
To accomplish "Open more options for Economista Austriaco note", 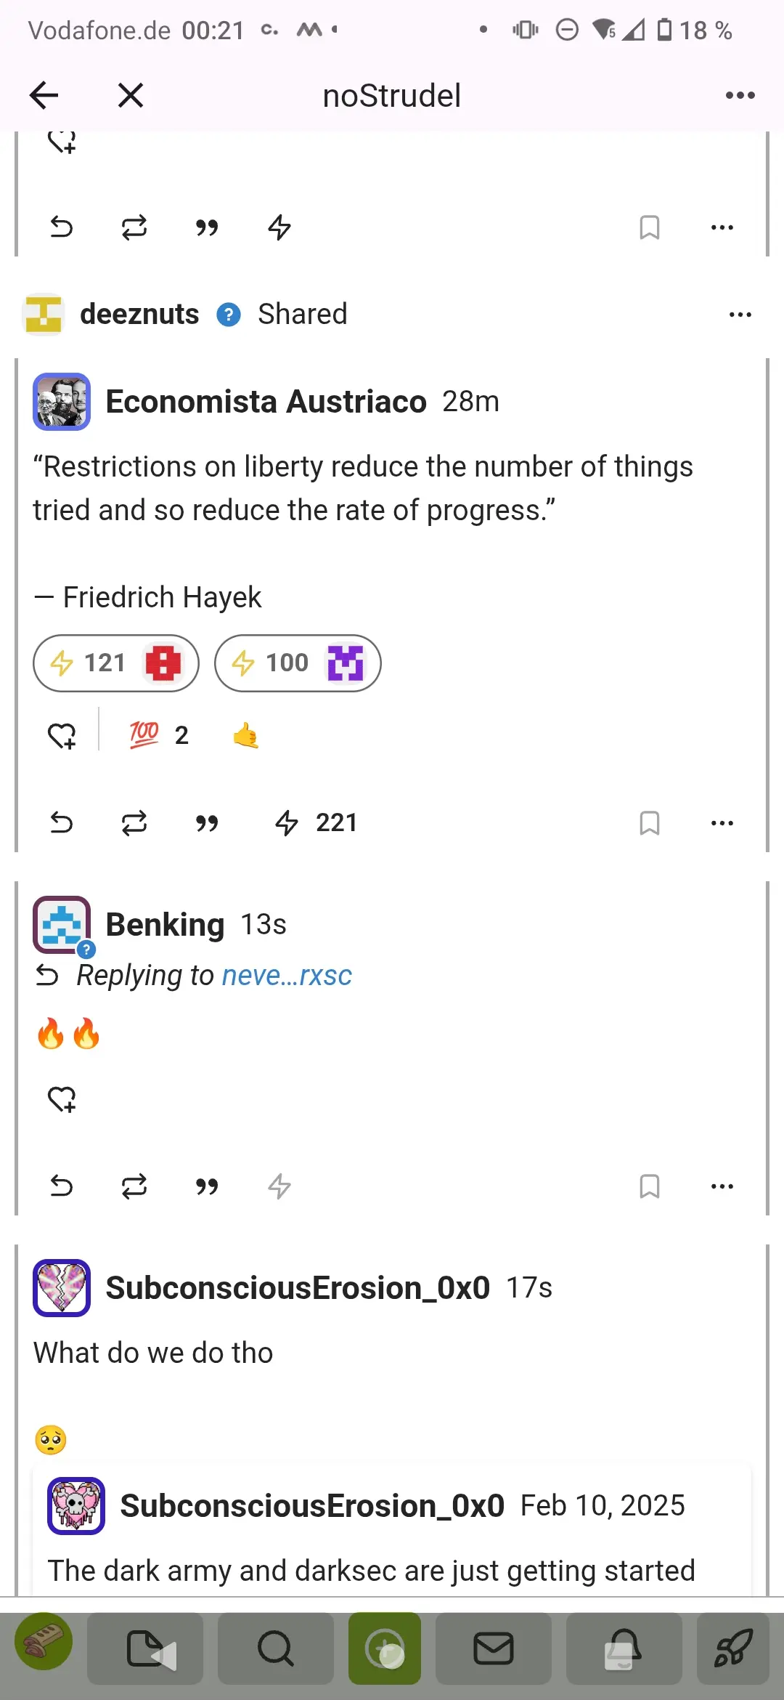I will [722, 823].
